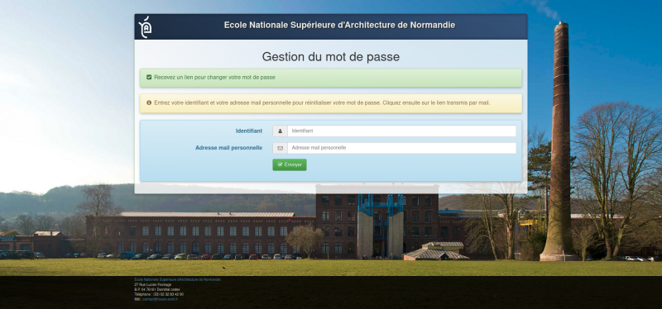Select the green 'Recevez un lien' message text
The image size is (662, 309).
pyautogui.click(x=214, y=78)
